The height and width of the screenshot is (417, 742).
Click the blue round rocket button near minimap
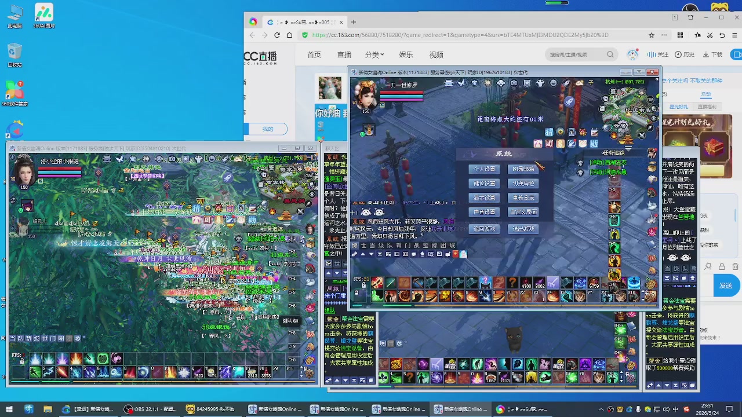570,102
